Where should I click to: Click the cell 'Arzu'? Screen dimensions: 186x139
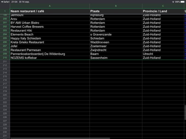[50, 19]
